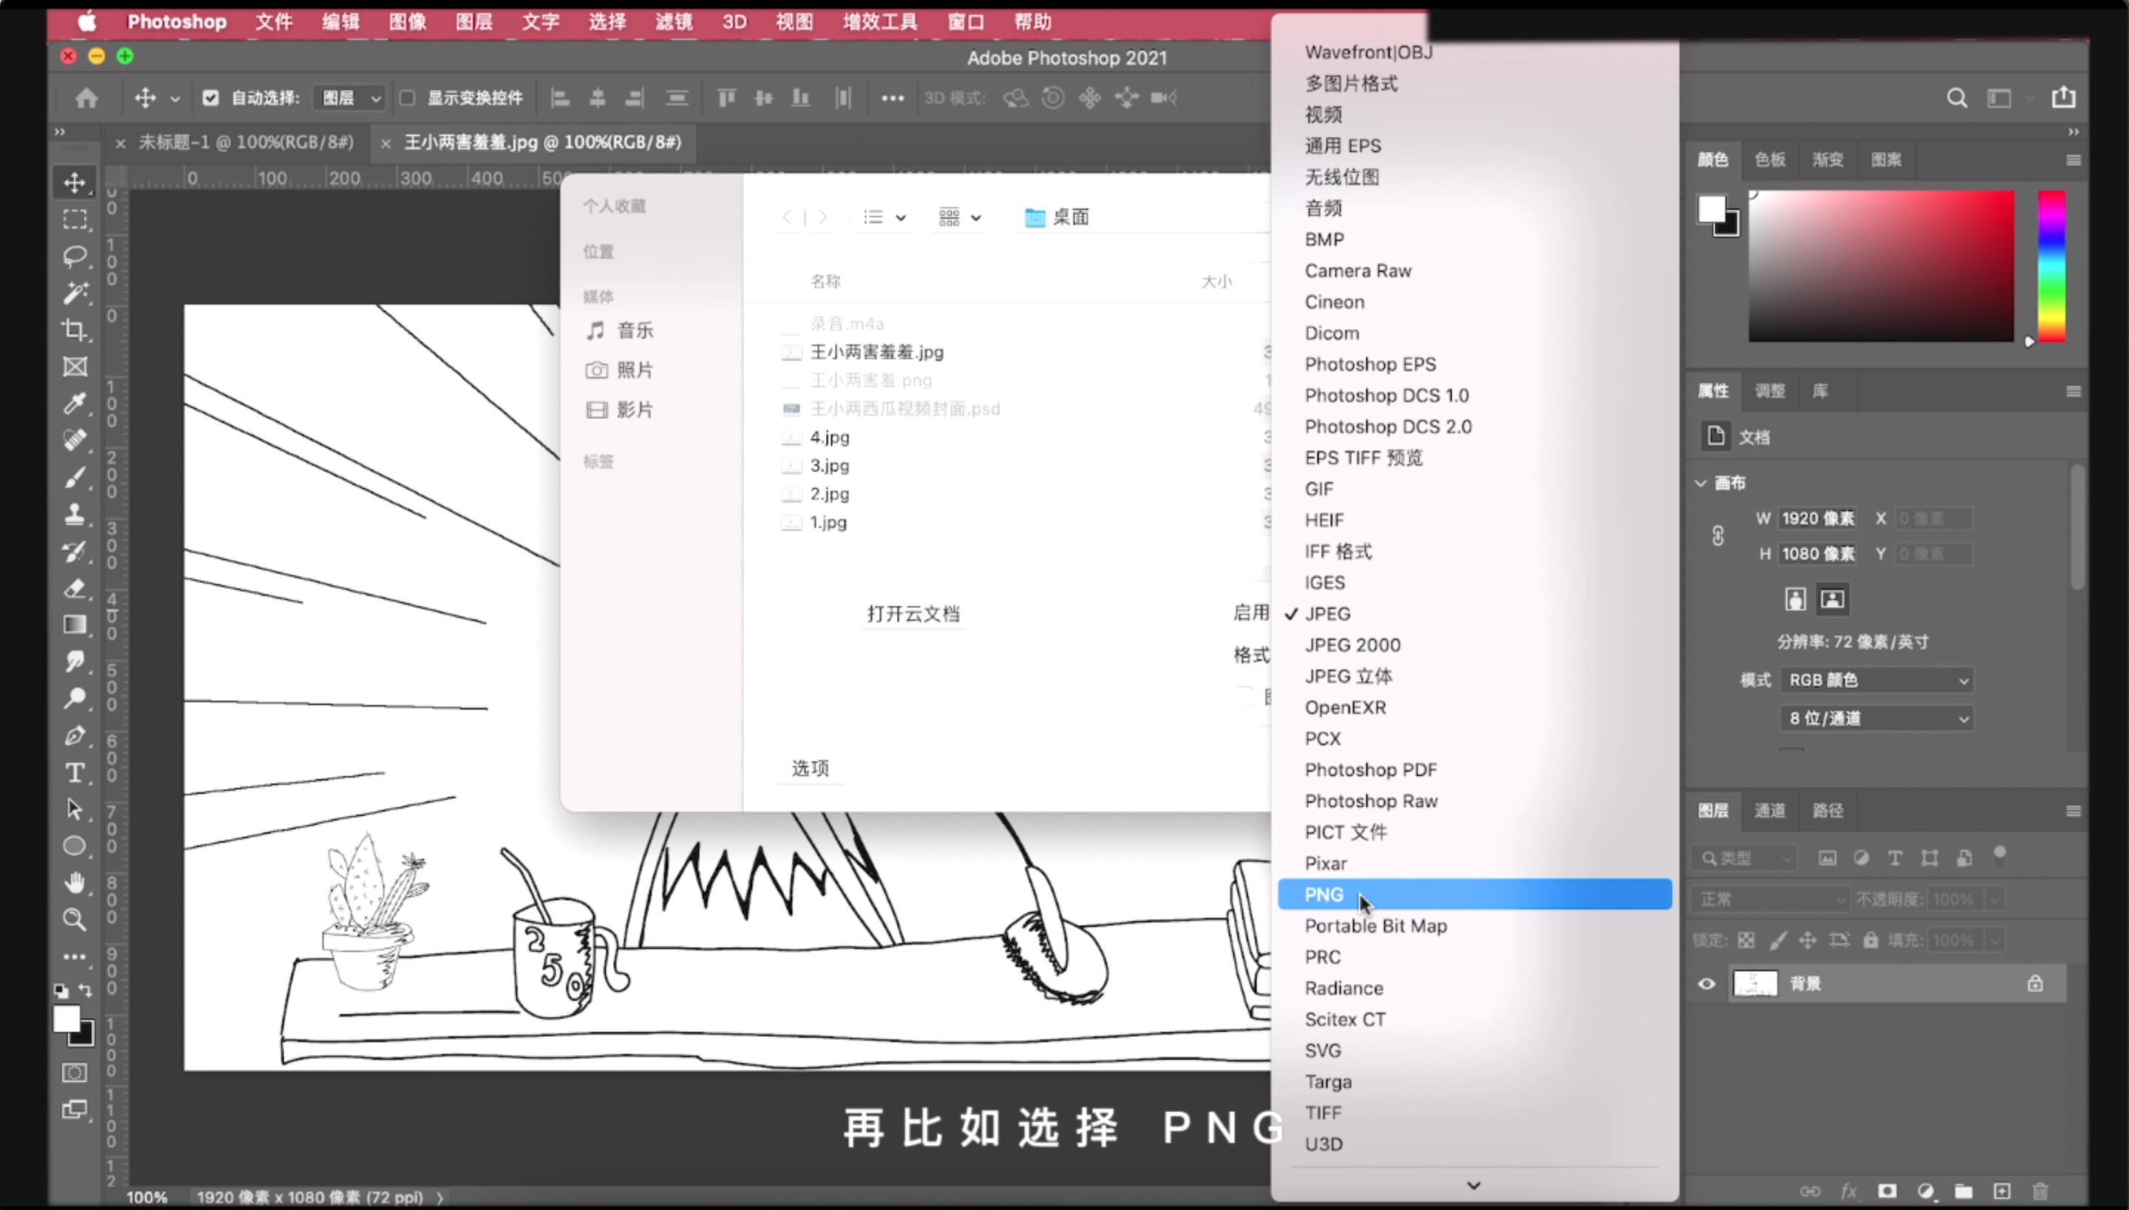Toggle the 自动选择 checkbox
The image size is (2129, 1210).
(x=211, y=98)
